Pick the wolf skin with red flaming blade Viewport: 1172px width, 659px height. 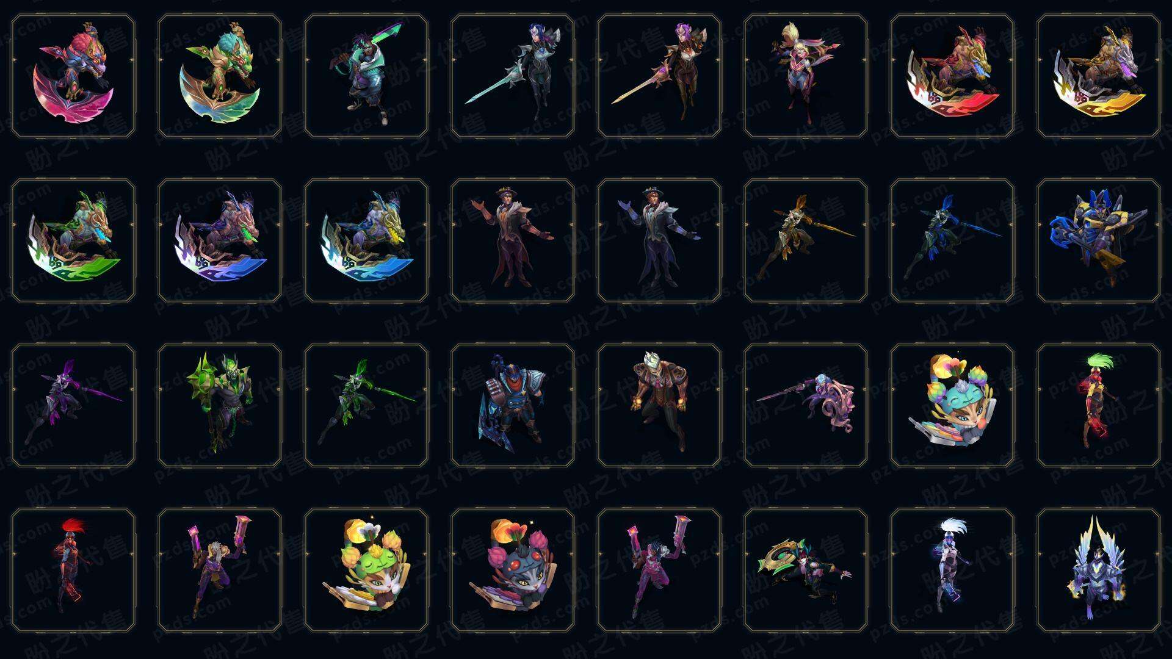tap(952, 76)
